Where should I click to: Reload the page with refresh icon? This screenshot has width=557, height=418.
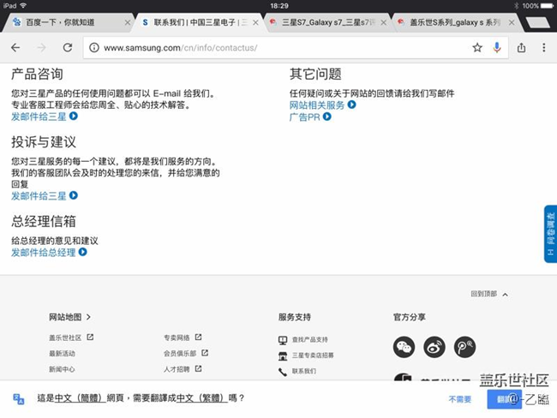tap(65, 48)
